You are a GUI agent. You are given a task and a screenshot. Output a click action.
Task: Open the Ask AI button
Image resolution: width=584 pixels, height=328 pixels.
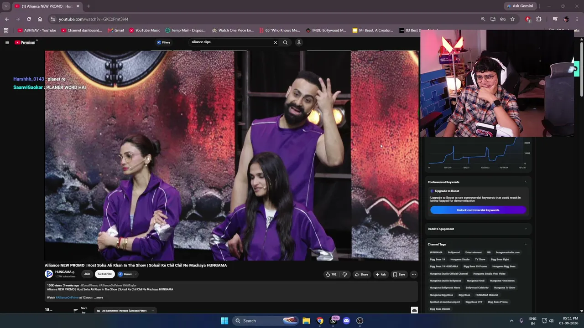pos(381,274)
